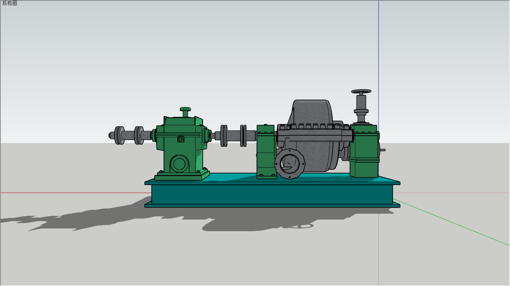Click the polygonal pump inlet flange

click(290, 164)
